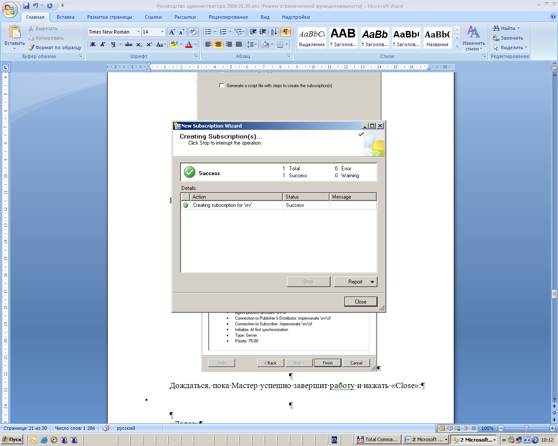
Task: Switch to Total Commander taskbar button
Action: 378,439
